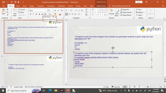
Task: Click the text highlight color button
Action: tap(55, 14)
